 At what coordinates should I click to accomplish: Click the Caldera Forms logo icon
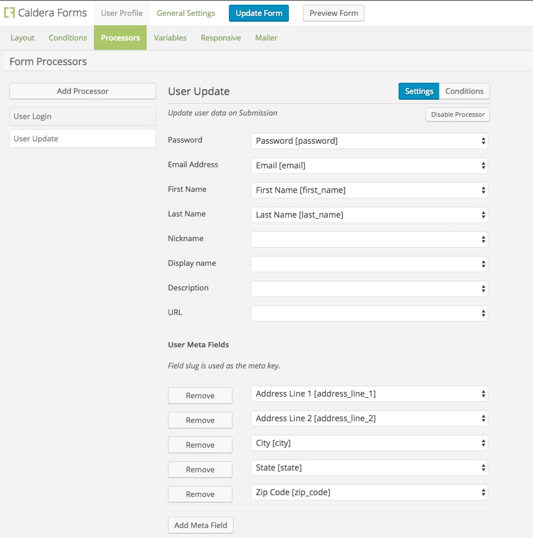pos(9,13)
